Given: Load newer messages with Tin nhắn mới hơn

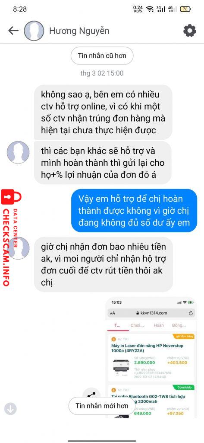Looking at the screenshot, I should click(x=102, y=406).
